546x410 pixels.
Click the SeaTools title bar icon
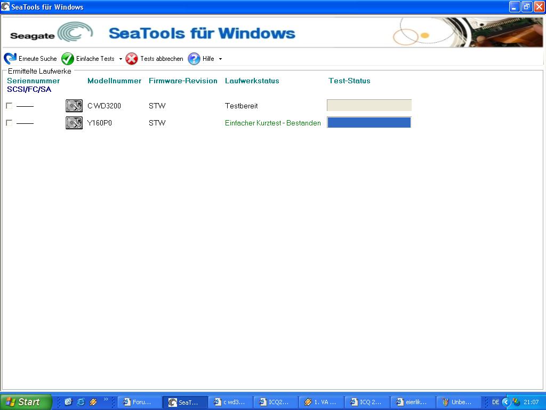[x=5, y=6]
